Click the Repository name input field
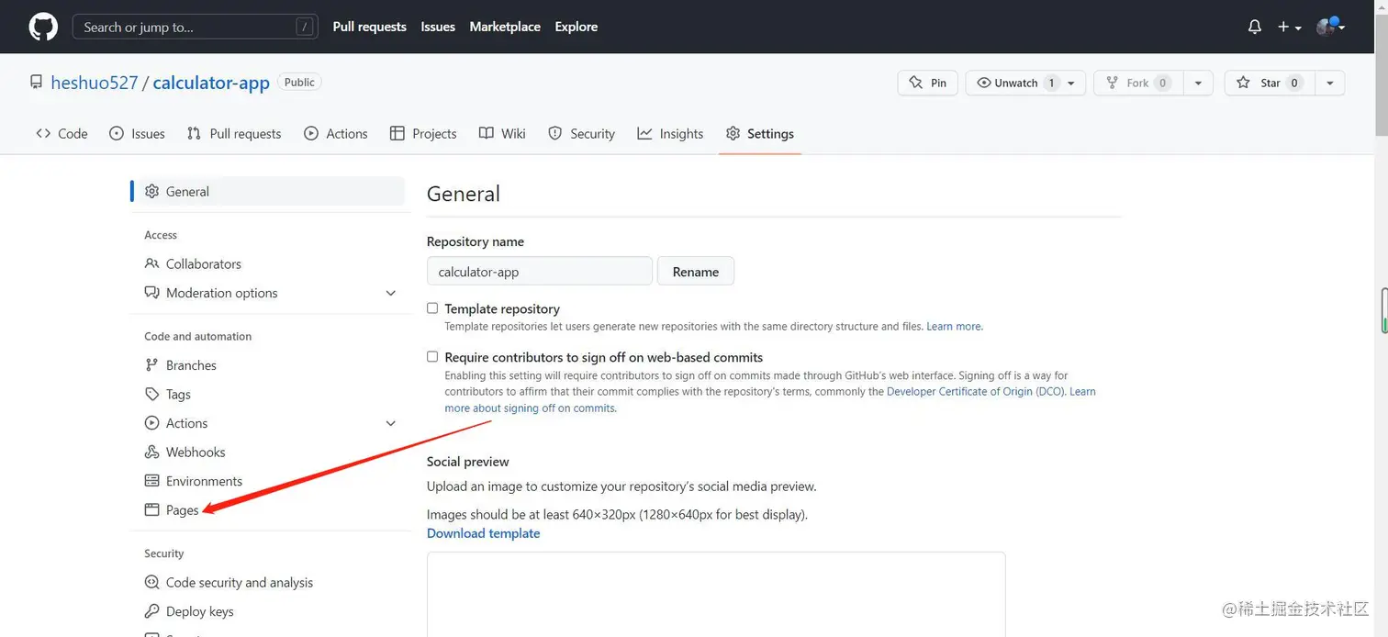 [540, 272]
